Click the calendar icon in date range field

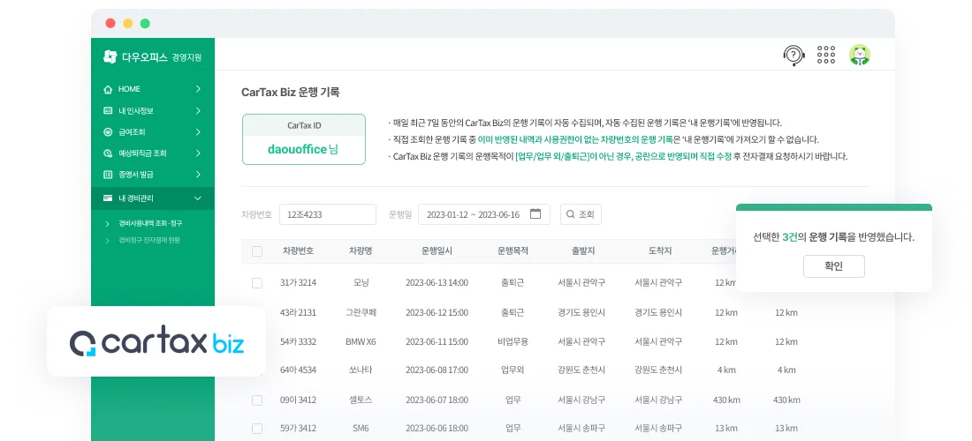coord(535,214)
